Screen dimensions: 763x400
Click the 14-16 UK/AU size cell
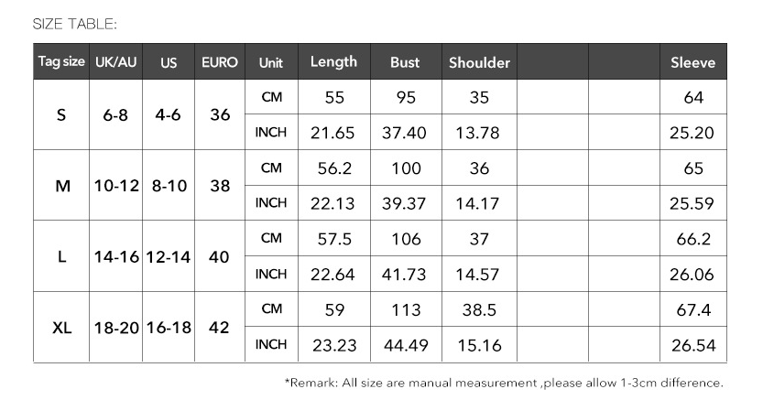115,256
